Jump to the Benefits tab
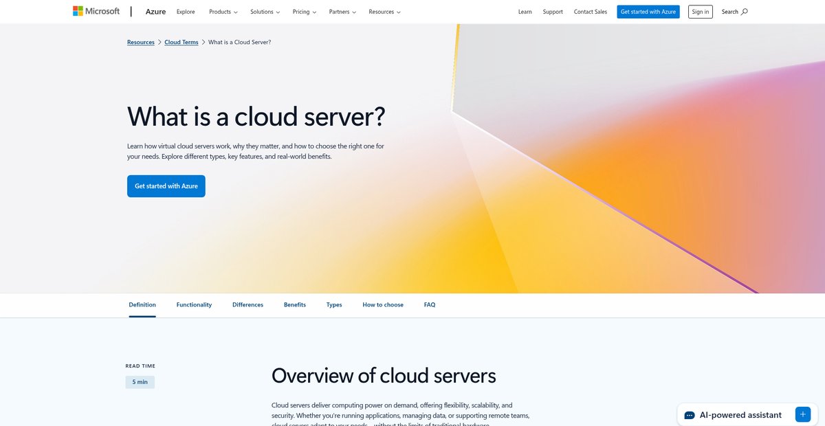The width and height of the screenshot is (825, 426). pyautogui.click(x=295, y=304)
